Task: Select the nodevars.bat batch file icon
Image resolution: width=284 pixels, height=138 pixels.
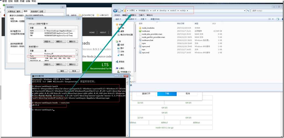Action: [140, 40]
